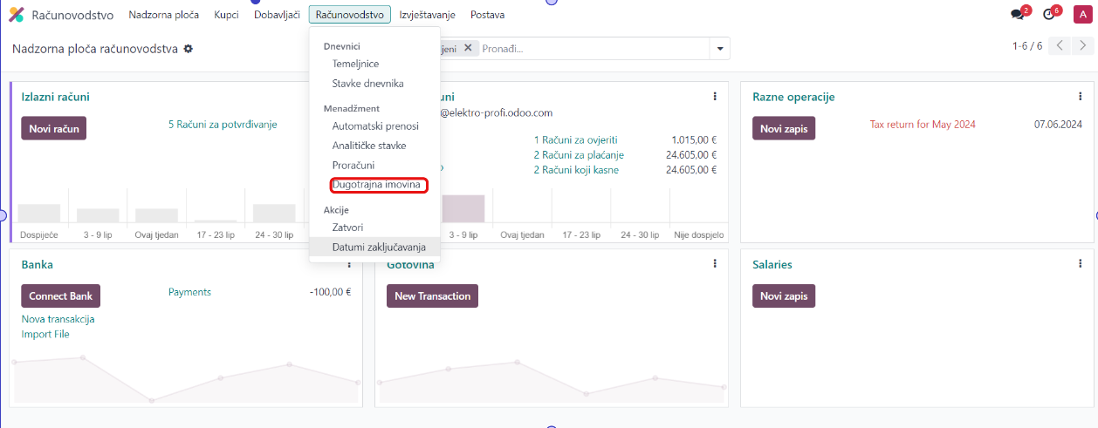This screenshot has width=1098, height=428.
Task: Open the Izvještavanje dropdown menu
Action: (427, 15)
